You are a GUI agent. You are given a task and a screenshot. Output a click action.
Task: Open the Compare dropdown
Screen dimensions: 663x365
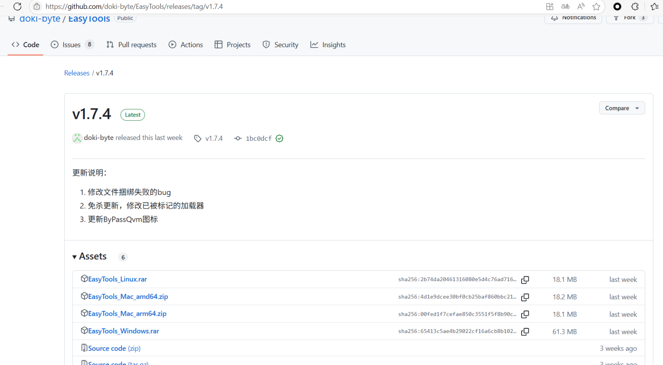(x=622, y=108)
